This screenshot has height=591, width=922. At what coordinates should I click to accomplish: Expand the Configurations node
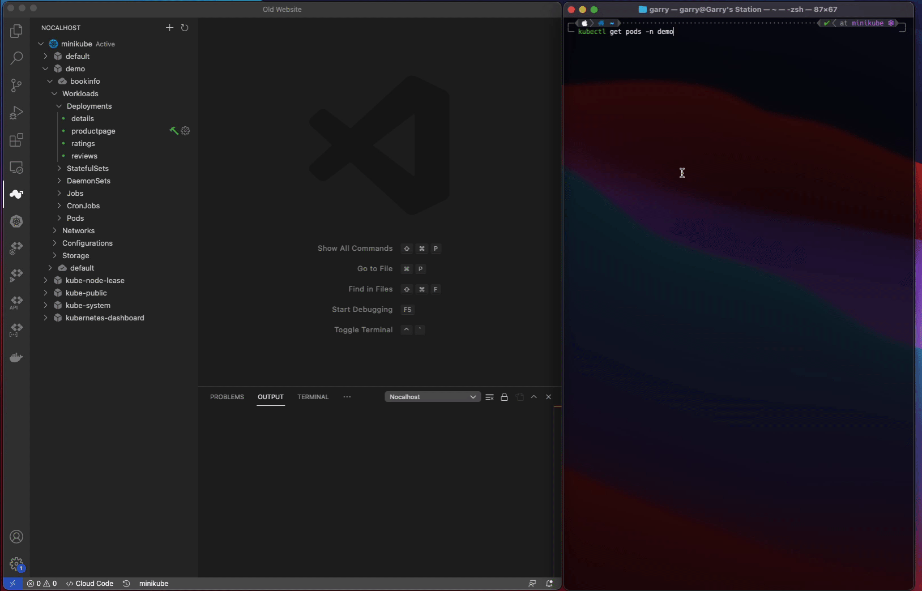point(54,243)
